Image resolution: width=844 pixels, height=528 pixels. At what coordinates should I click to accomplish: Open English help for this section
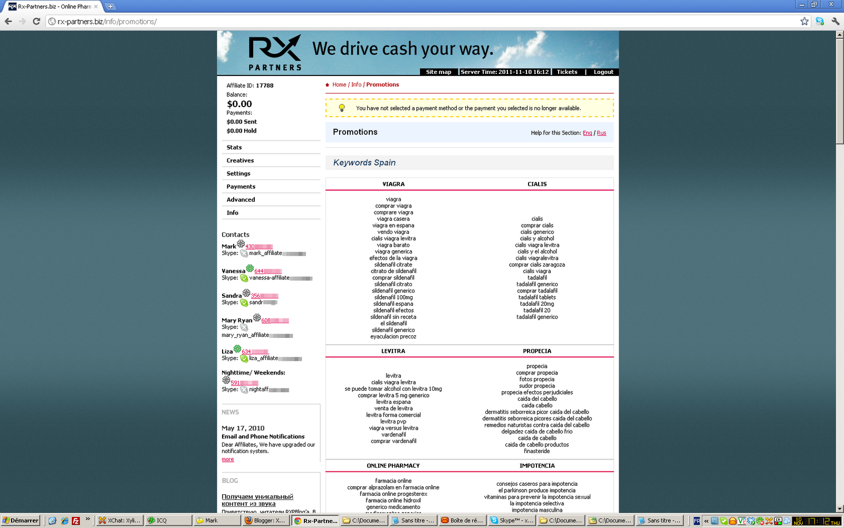tap(588, 133)
